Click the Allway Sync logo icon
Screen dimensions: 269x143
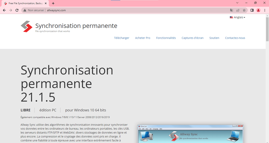tap(27, 26)
